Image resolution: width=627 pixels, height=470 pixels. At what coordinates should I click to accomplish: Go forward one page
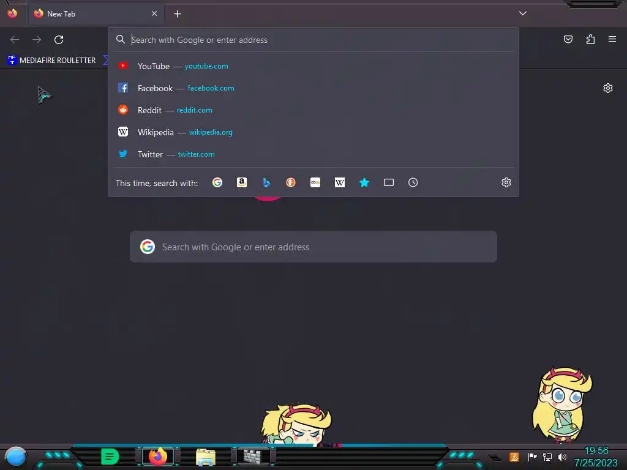pyautogui.click(x=37, y=40)
